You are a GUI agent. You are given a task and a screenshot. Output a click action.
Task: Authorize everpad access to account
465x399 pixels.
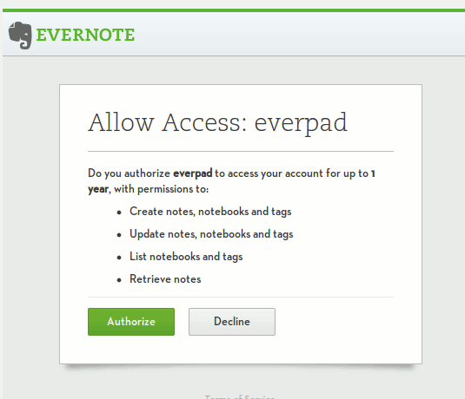pos(131,322)
